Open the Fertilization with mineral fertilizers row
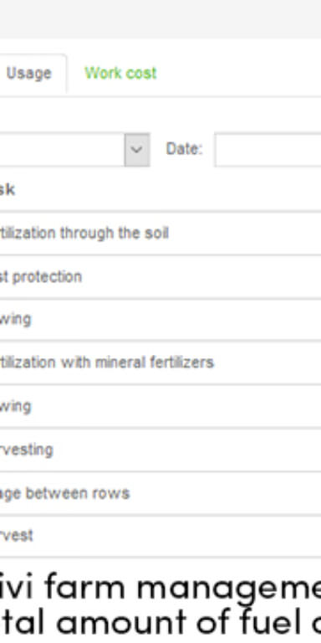This screenshot has height=643, width=321. pos(160,363)
